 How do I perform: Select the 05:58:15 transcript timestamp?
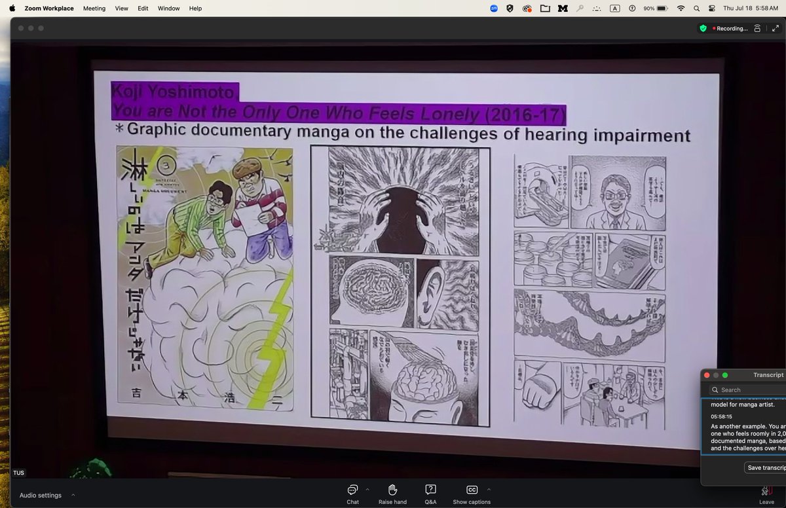tap(721, 416)
